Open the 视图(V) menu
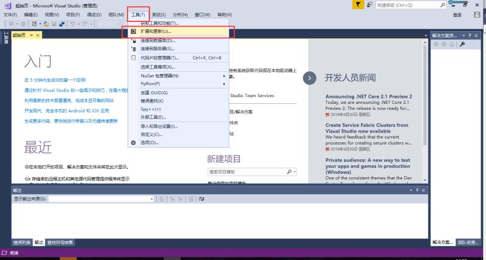The width and height of the screenshot is (486, 260). pos(52,15)
